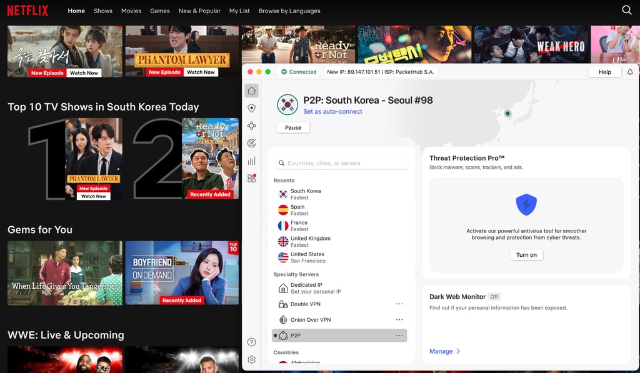
Task: Click the Manage arrow chevron
Action: click(458, 351)
